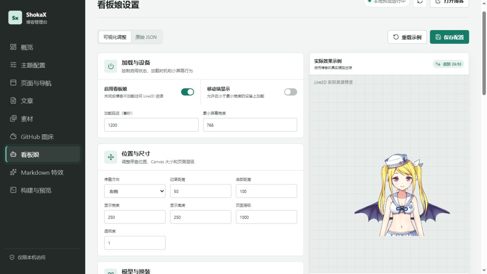Click the Tia 皮肤 39/63 badge
The height and width of the screenshot is (274, 487).
(x=449, y=64)
